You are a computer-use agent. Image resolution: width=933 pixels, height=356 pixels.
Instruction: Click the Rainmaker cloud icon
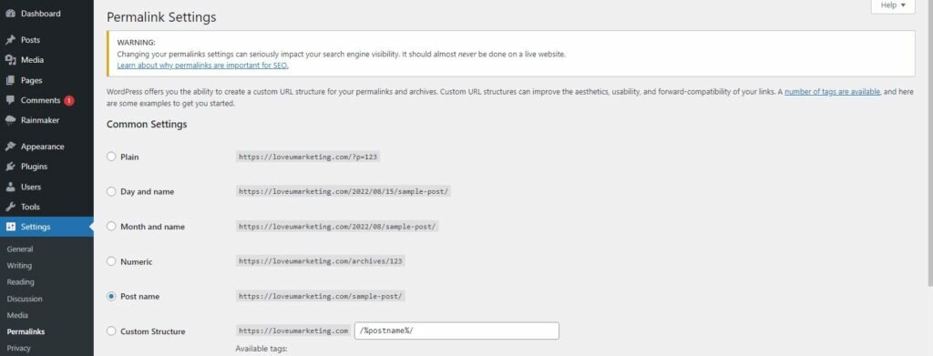10,120
